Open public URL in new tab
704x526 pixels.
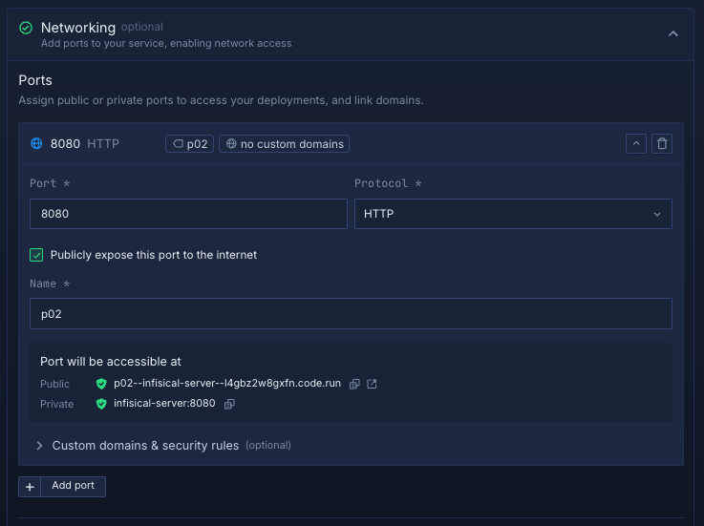coord(373,384)
